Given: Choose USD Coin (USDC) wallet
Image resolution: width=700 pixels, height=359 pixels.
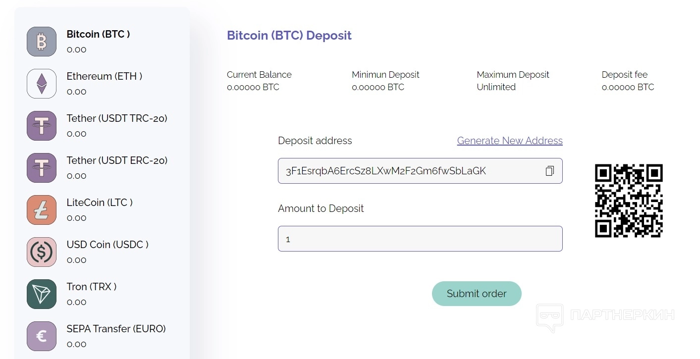Looking at the screenshot, I should coord(108,245).
